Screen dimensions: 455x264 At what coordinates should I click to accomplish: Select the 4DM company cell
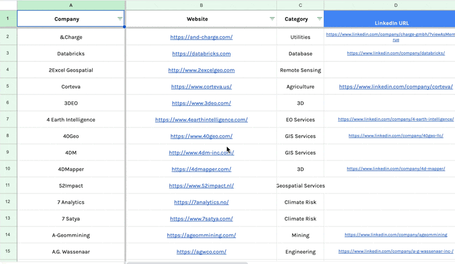(x=71, y=152)
